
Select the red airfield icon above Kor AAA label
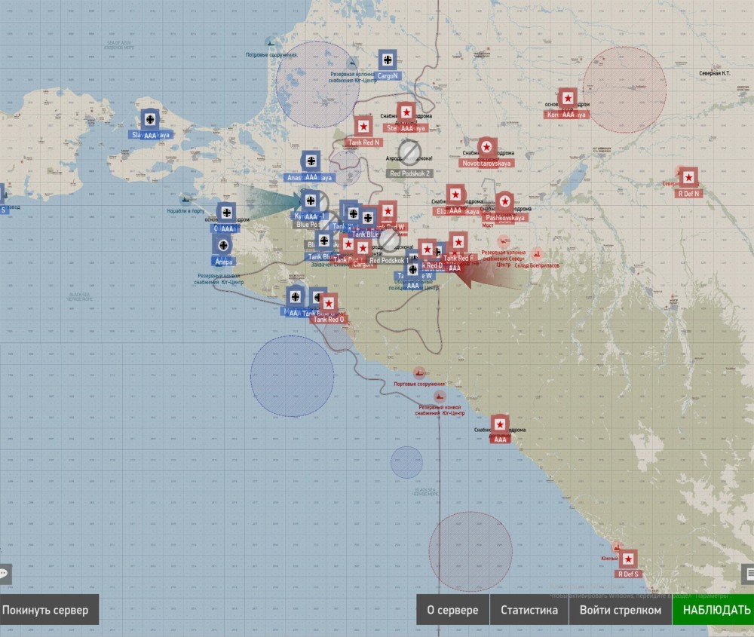click(x=568, y=99)
